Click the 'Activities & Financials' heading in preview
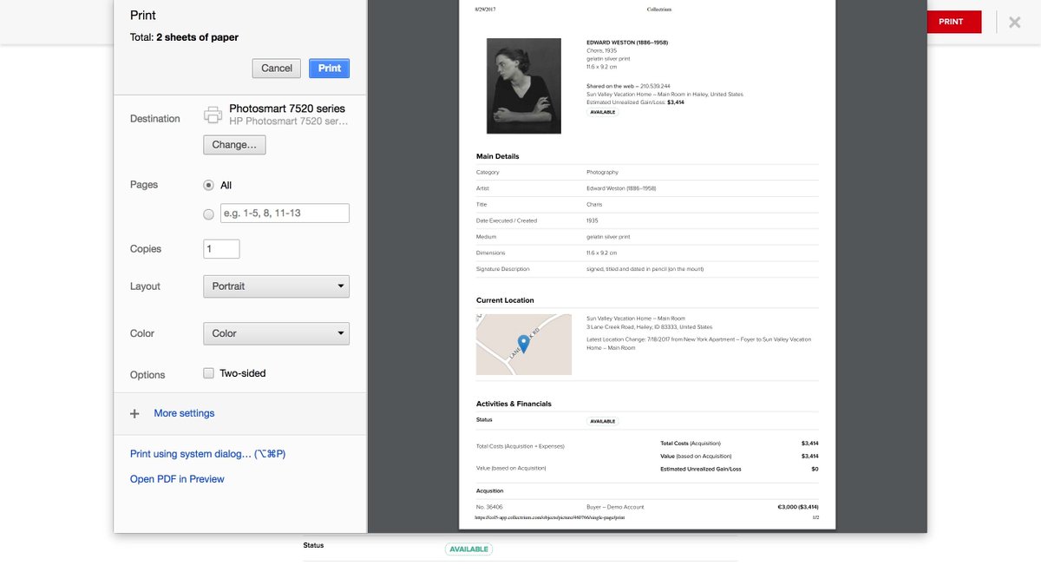 click(514, 404)
